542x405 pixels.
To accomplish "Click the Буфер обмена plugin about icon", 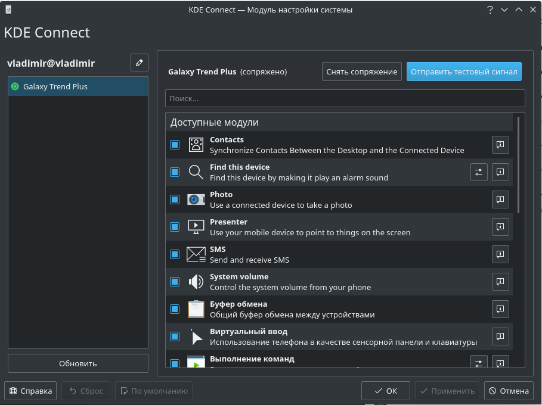I will tap(500, 309).
